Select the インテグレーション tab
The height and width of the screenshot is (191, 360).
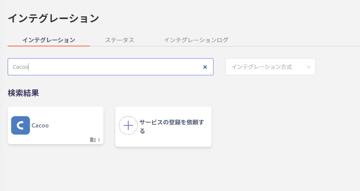point(49,40)
